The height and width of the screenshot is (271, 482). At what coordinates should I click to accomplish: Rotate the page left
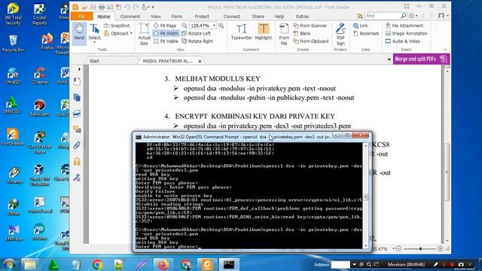[196, 33]
